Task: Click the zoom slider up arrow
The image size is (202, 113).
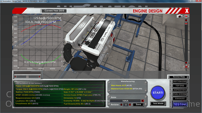Action: [x=186, y=20]
